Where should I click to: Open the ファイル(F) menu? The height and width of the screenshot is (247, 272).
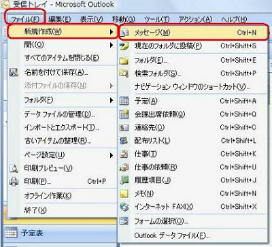tap(25, 20)
